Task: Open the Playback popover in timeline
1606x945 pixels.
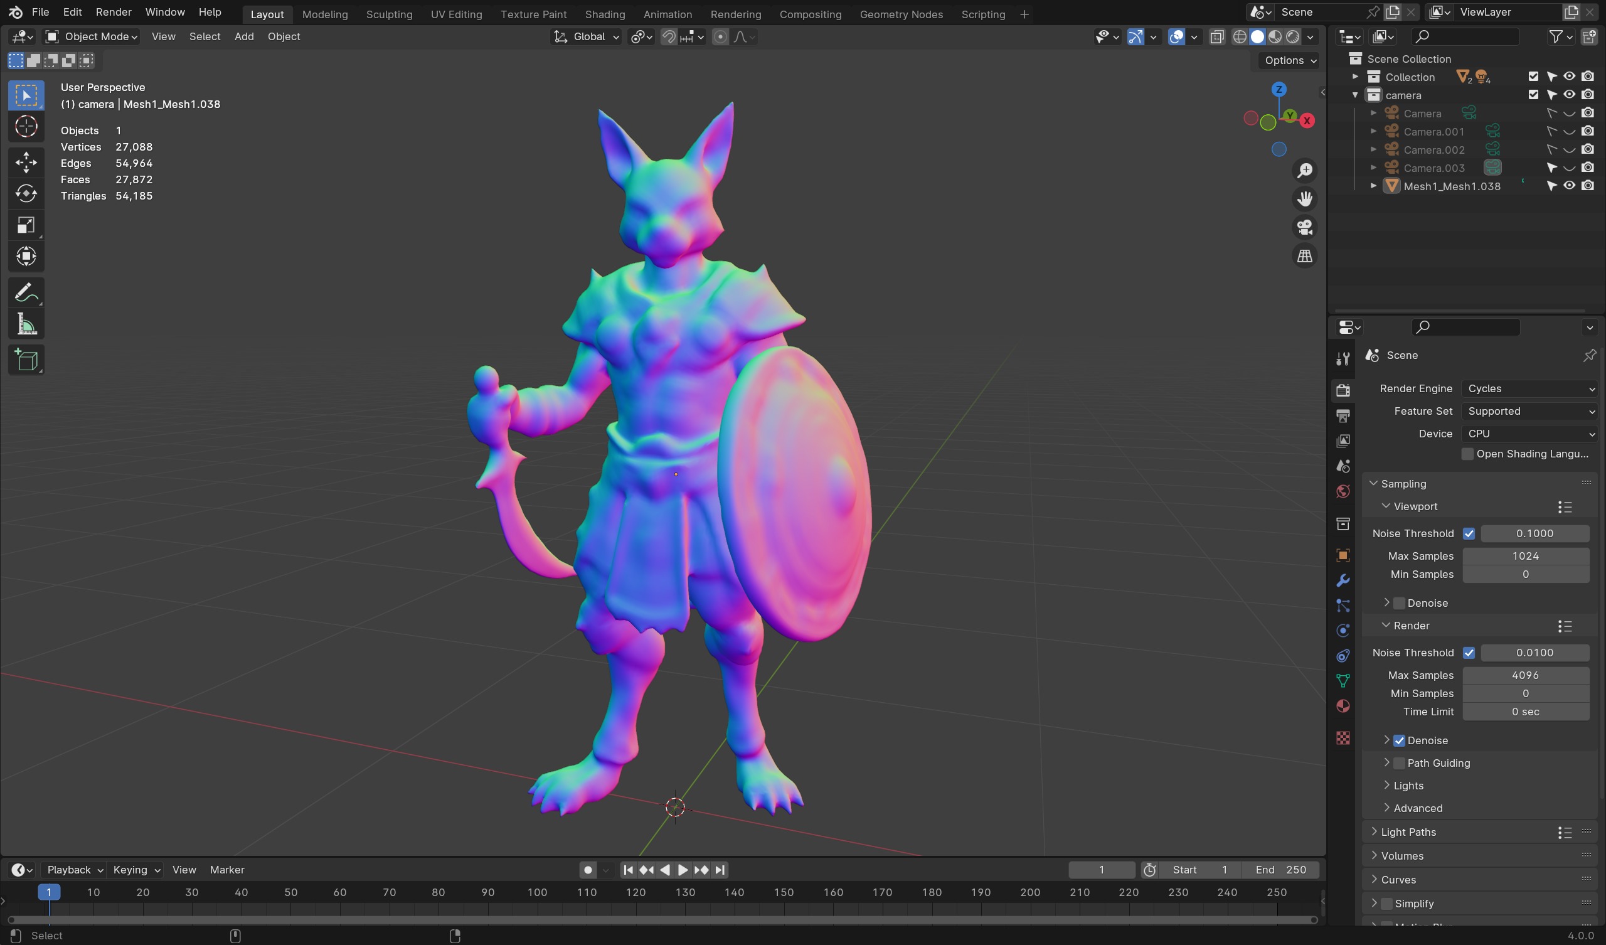Action: pyautogui.click(x=75, y=870)
